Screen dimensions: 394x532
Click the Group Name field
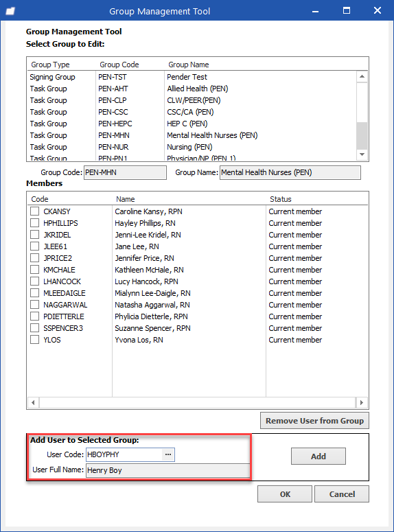click(x=290, y=172)
